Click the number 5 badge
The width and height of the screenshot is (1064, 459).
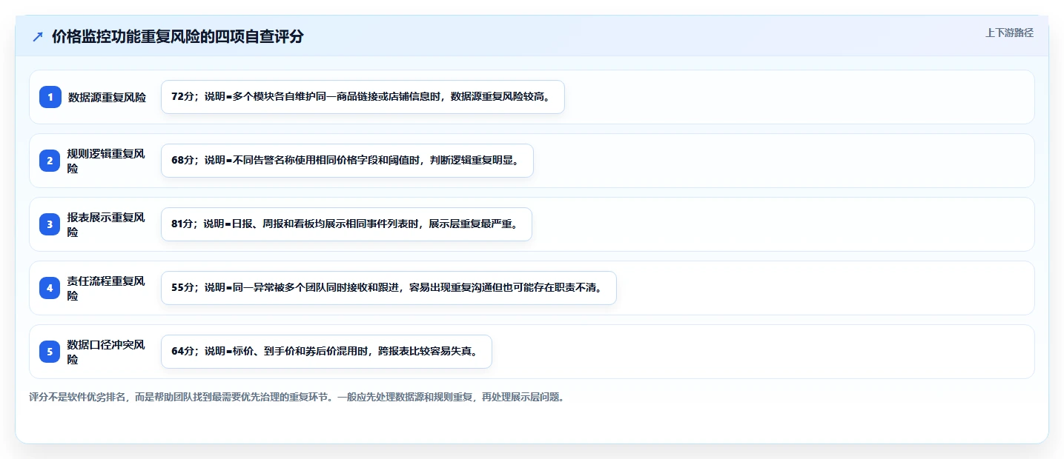(x=50, y=352)
